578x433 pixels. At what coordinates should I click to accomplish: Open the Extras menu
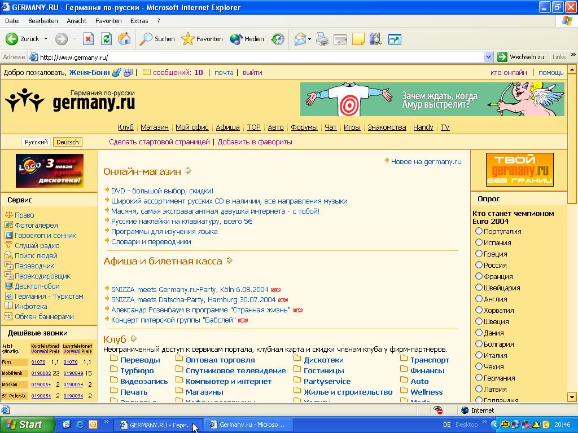[x=139, y=21]
